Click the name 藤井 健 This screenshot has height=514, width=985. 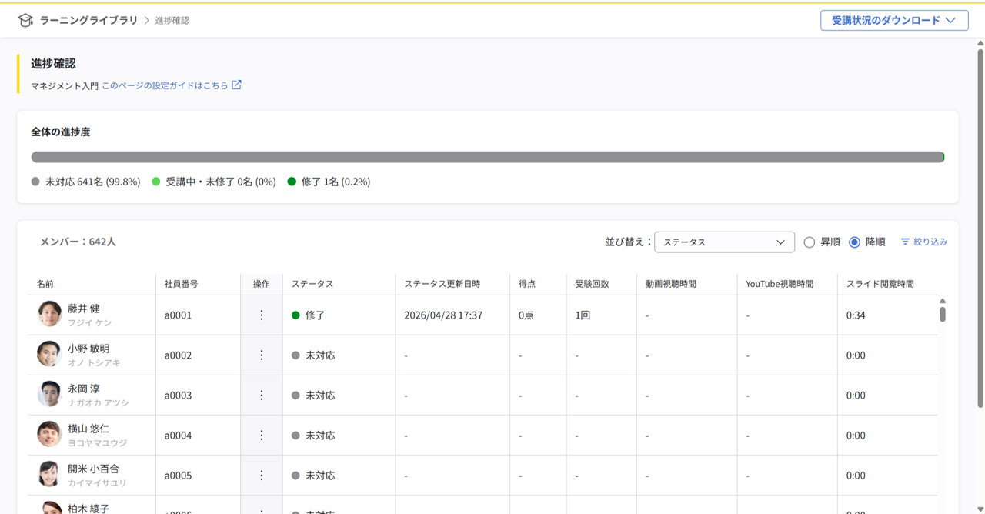[84, 309]
